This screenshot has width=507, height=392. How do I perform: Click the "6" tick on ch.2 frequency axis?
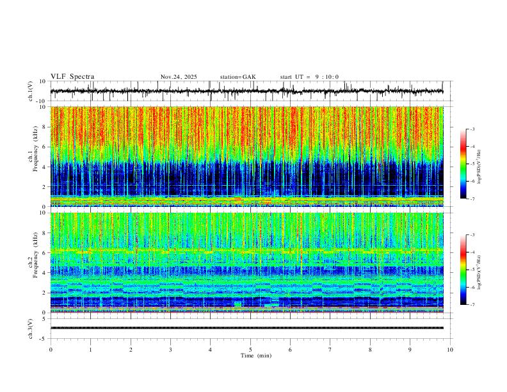tap(45, 253)
